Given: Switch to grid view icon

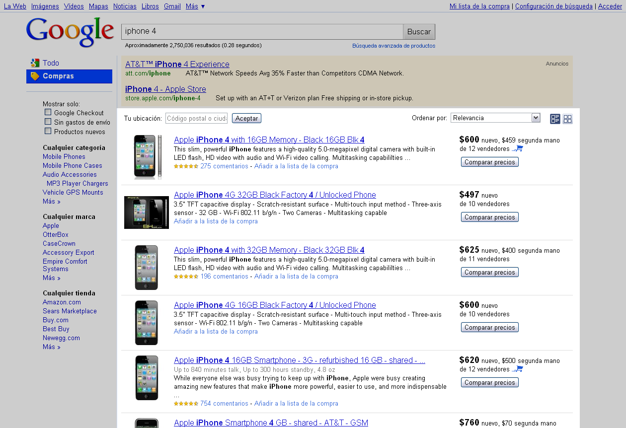Looking at the screenshot, I should coord(567,119).
